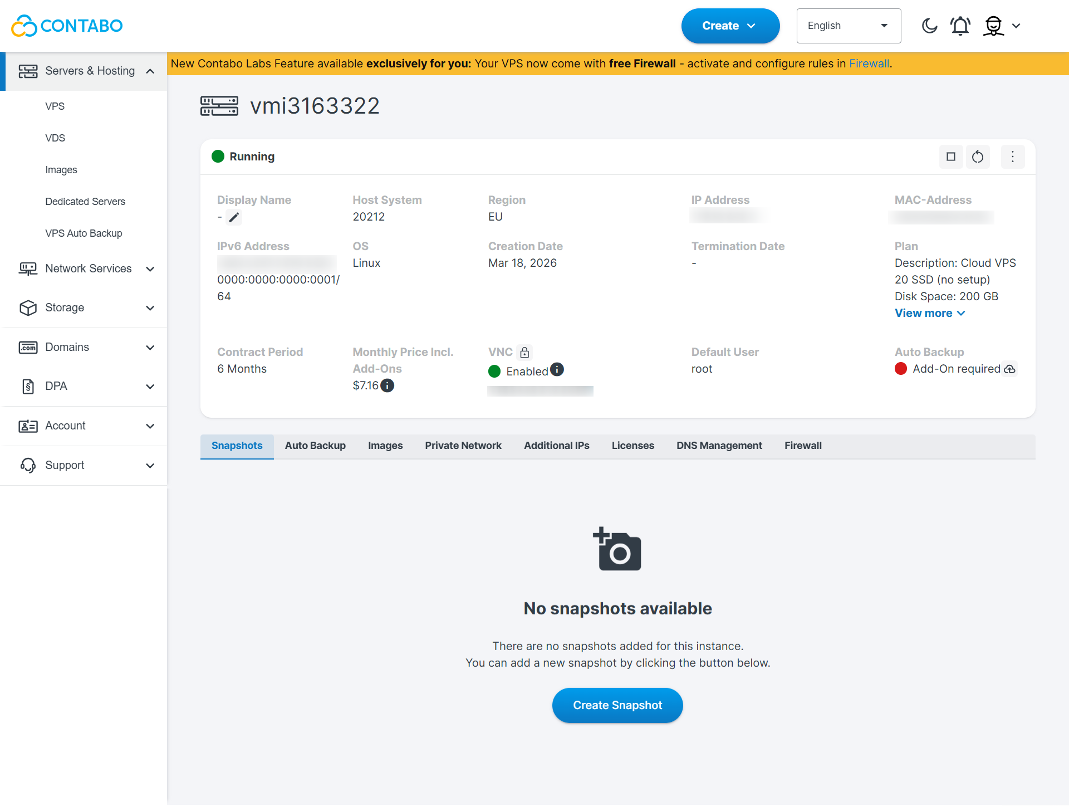Click the Contabo logo
The image size is (1069, 806).
67,26
